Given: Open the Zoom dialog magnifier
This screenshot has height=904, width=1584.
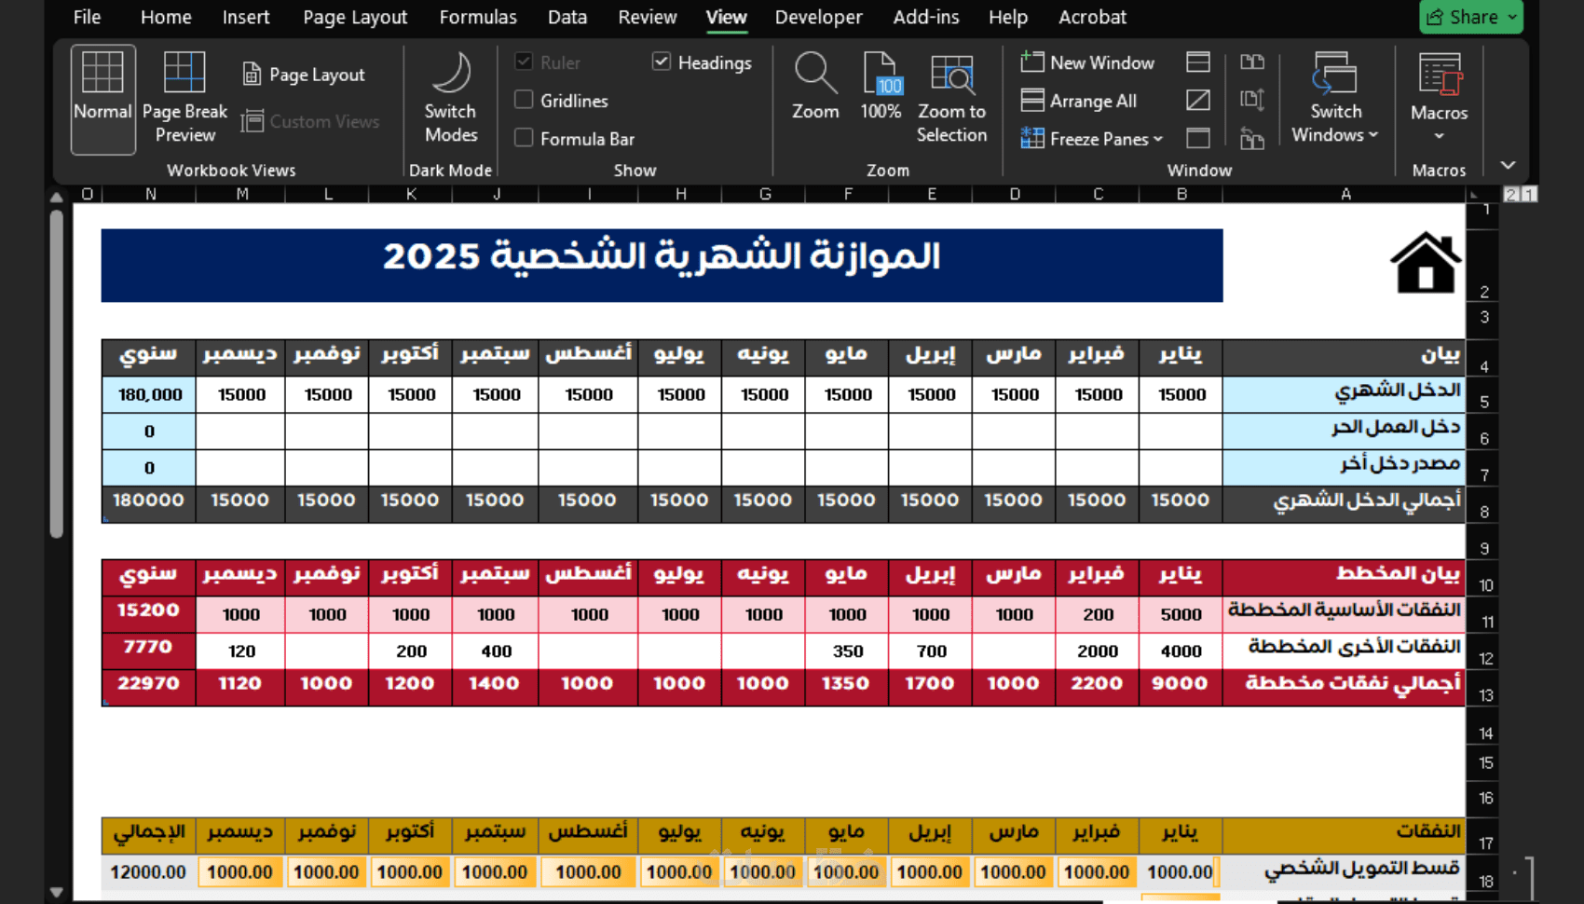Looking at the screenshot, I should click(x=815, y=87).
